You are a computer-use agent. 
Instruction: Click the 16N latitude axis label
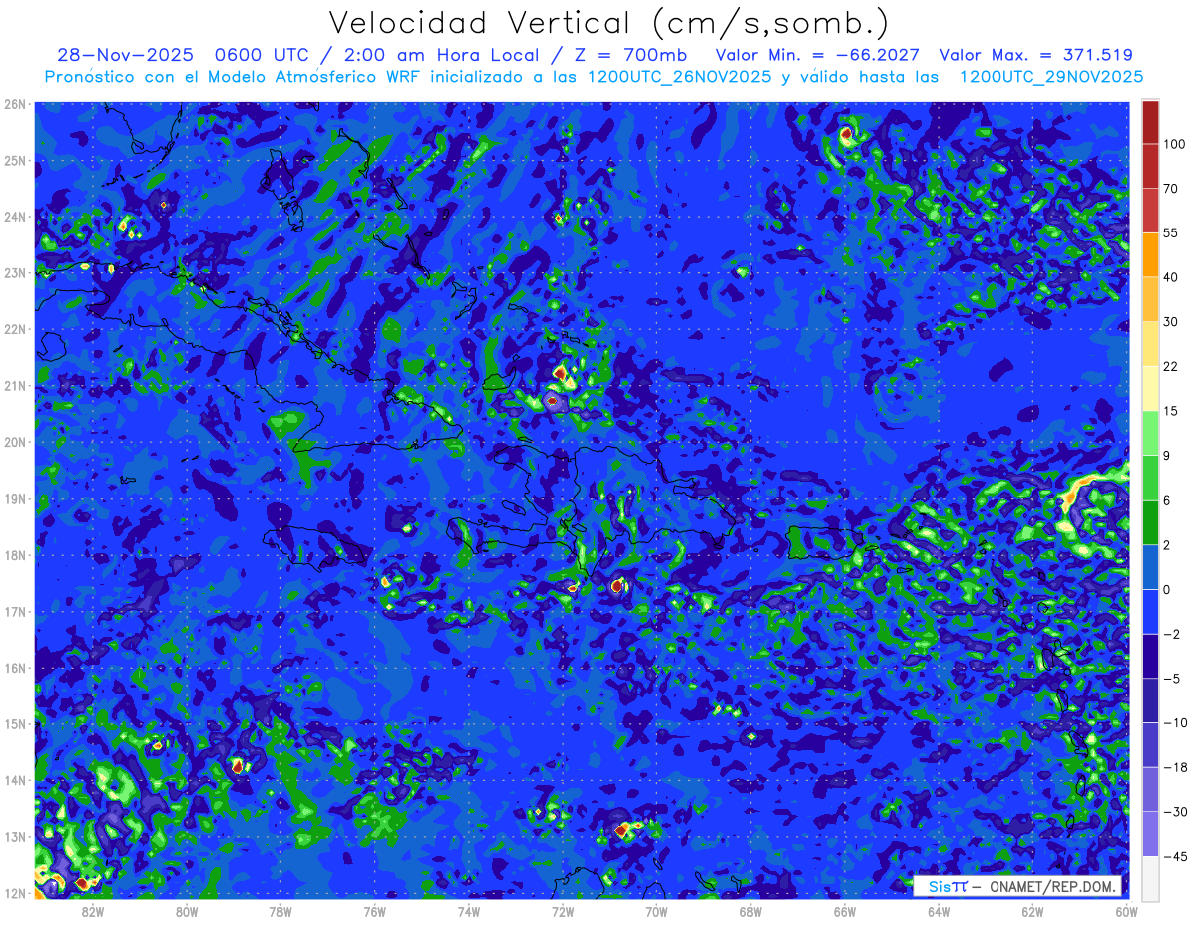point(15,668)
